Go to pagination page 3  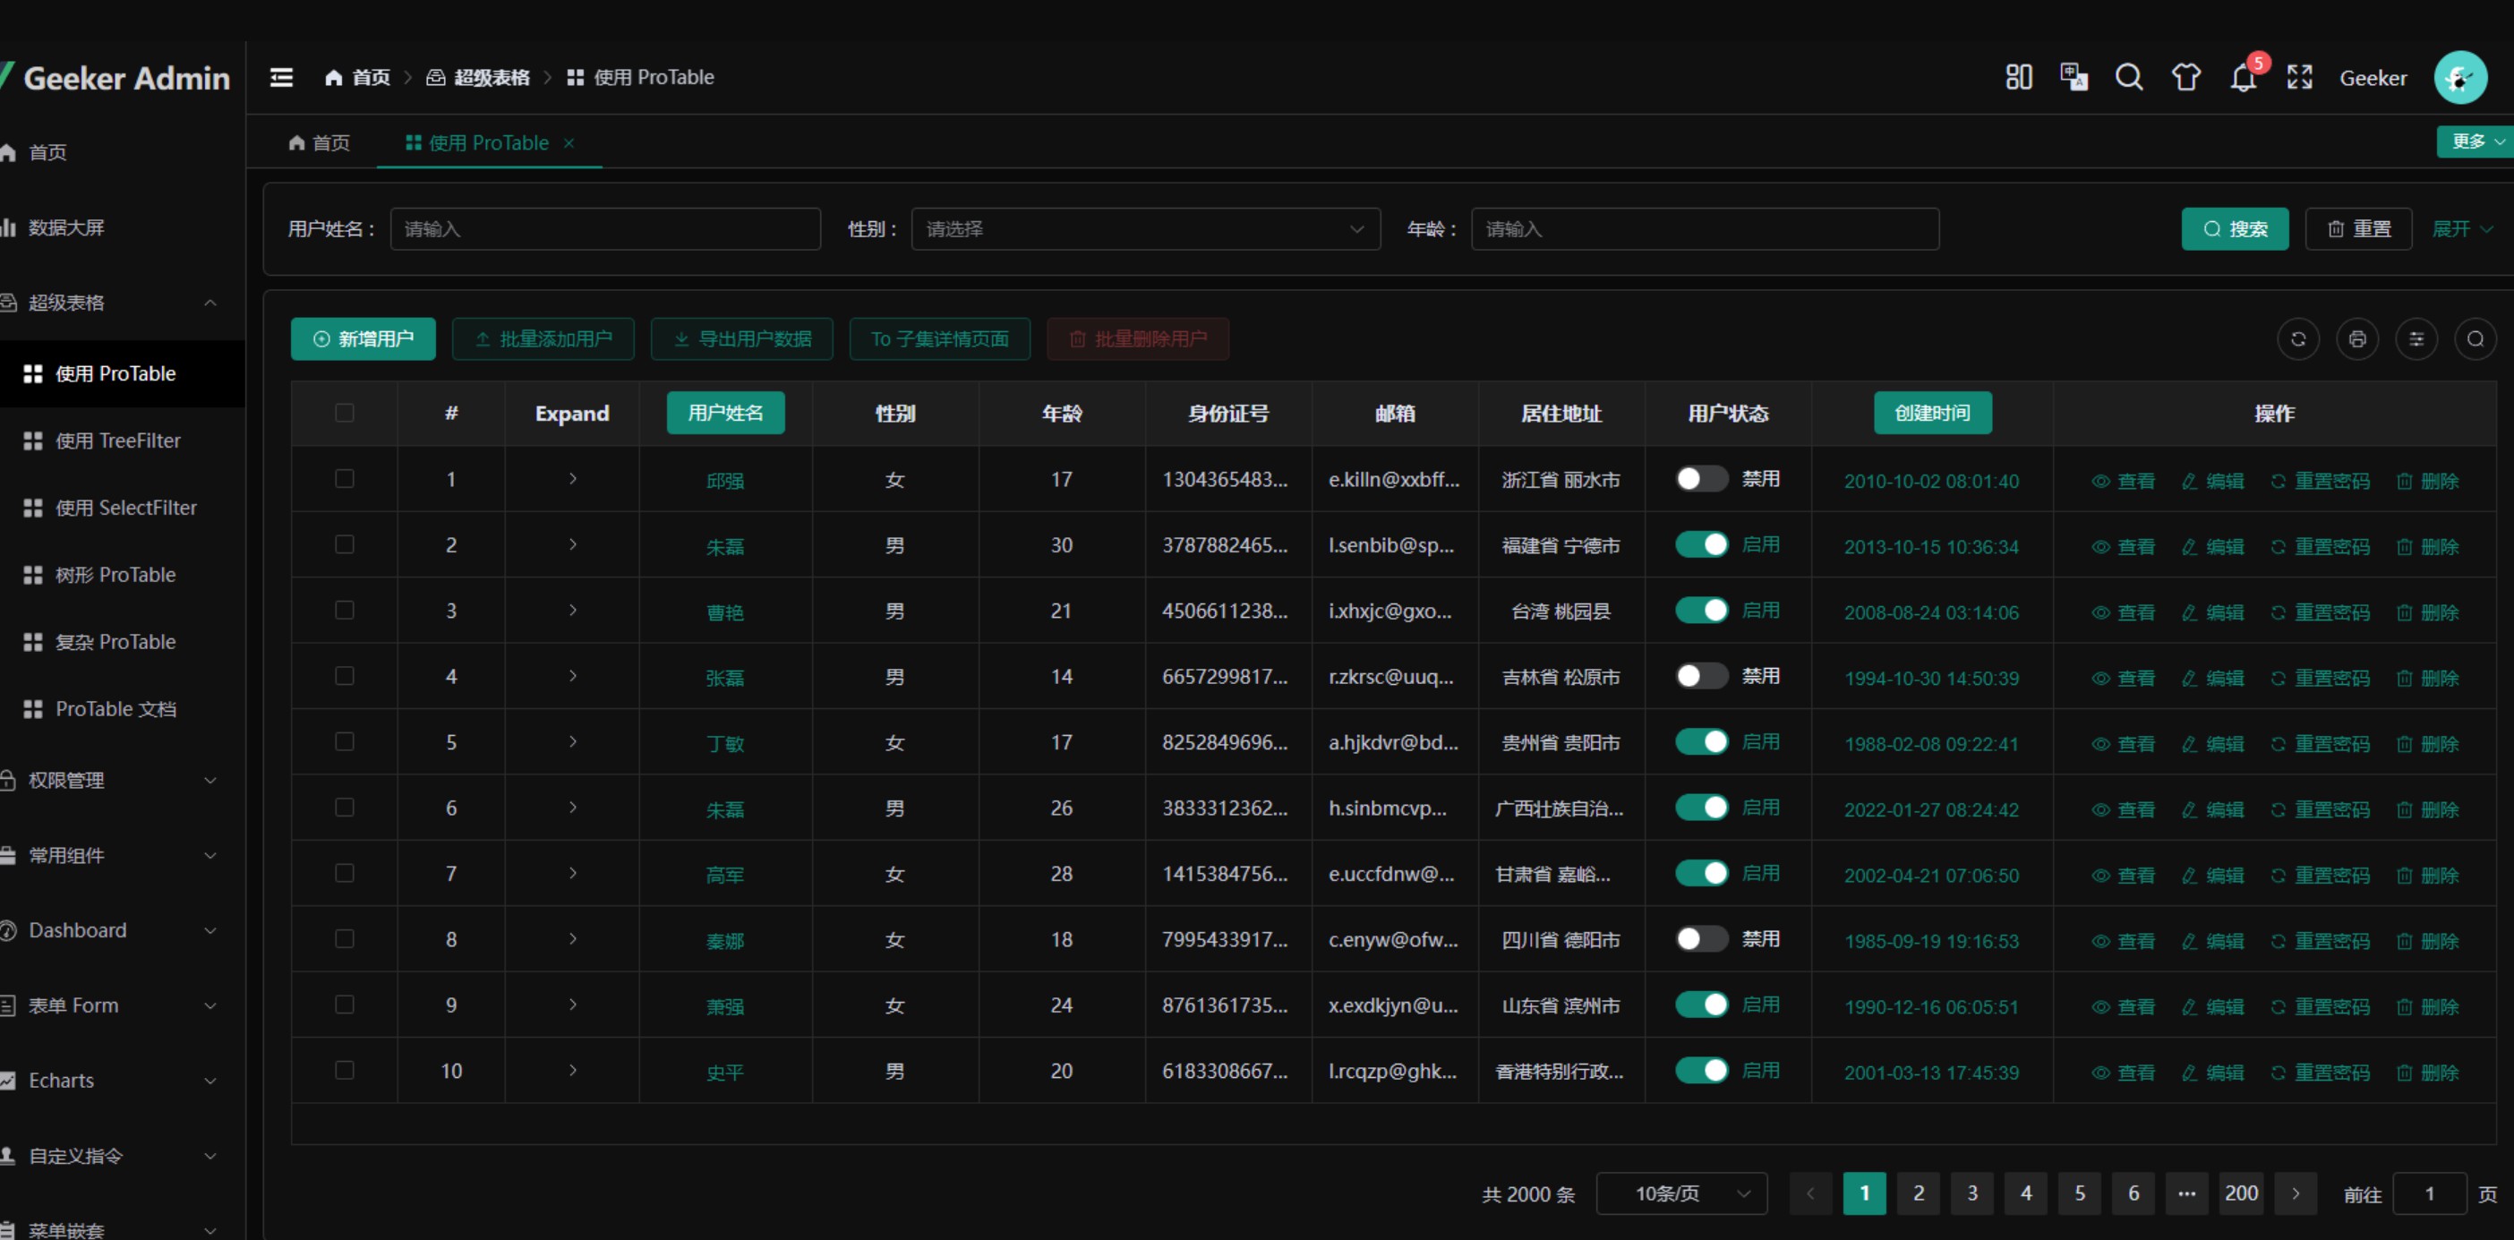1972,1193
